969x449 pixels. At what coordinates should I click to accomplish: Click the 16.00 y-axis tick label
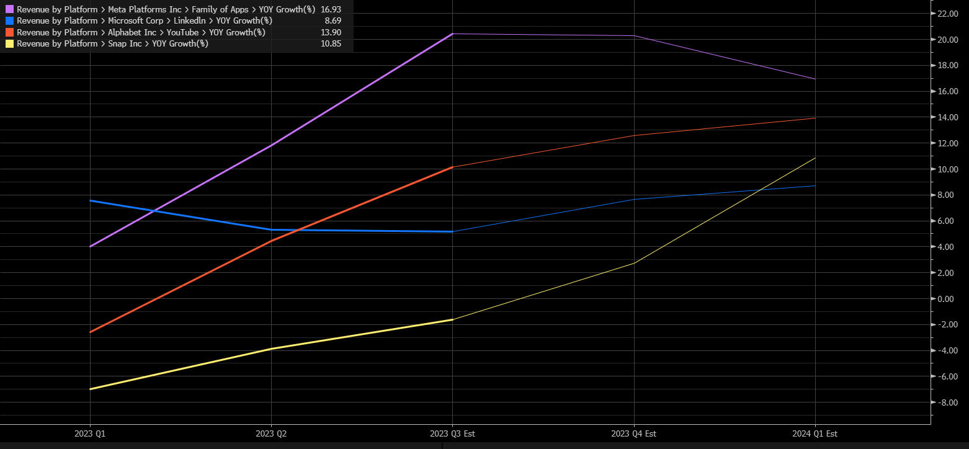[947, 91]
